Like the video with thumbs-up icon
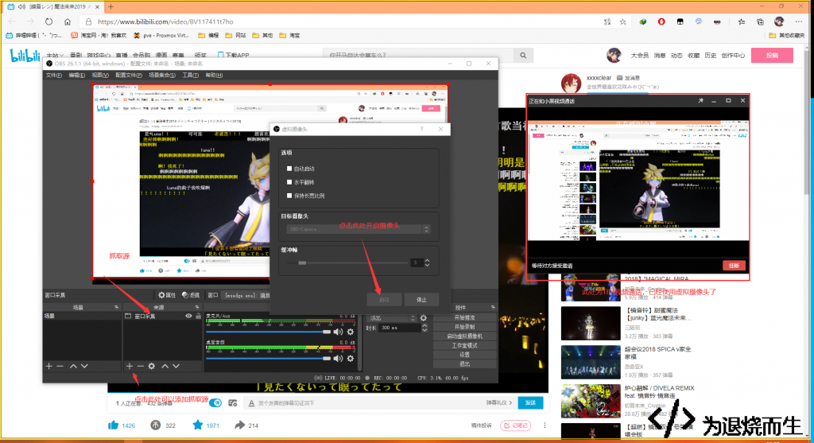The image size is (814, 443). (113, 426)
